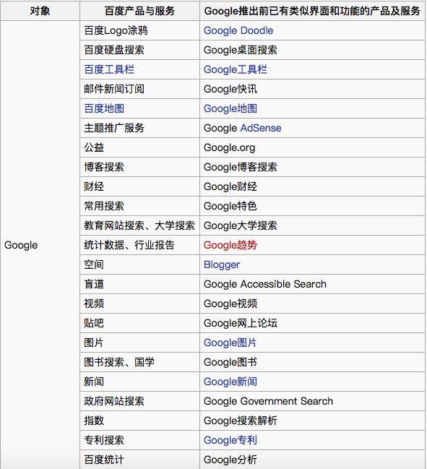Select the 主题推广服务 cell
427x469 pixels.
[x=139, y=128]
